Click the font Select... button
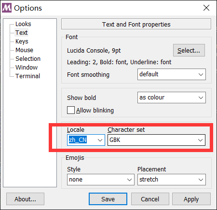The image size is (217, 210). (x=189, y=50)
